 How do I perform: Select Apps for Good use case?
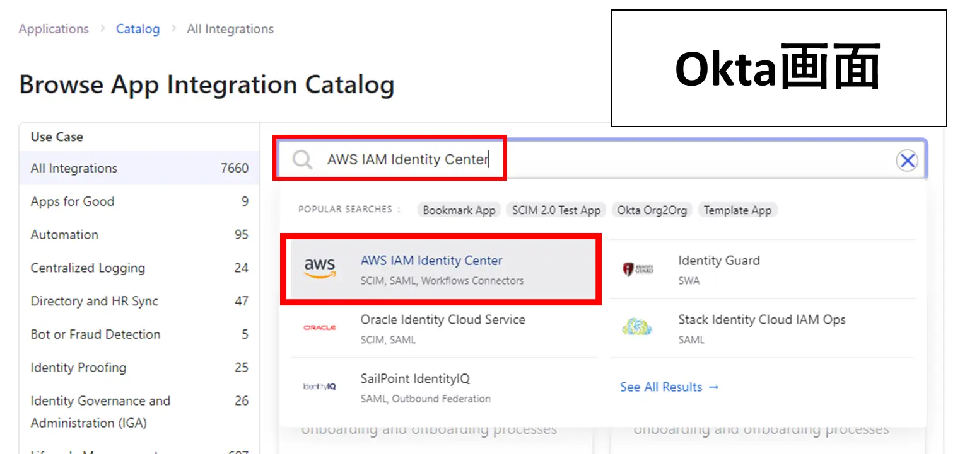pos(139,201)
